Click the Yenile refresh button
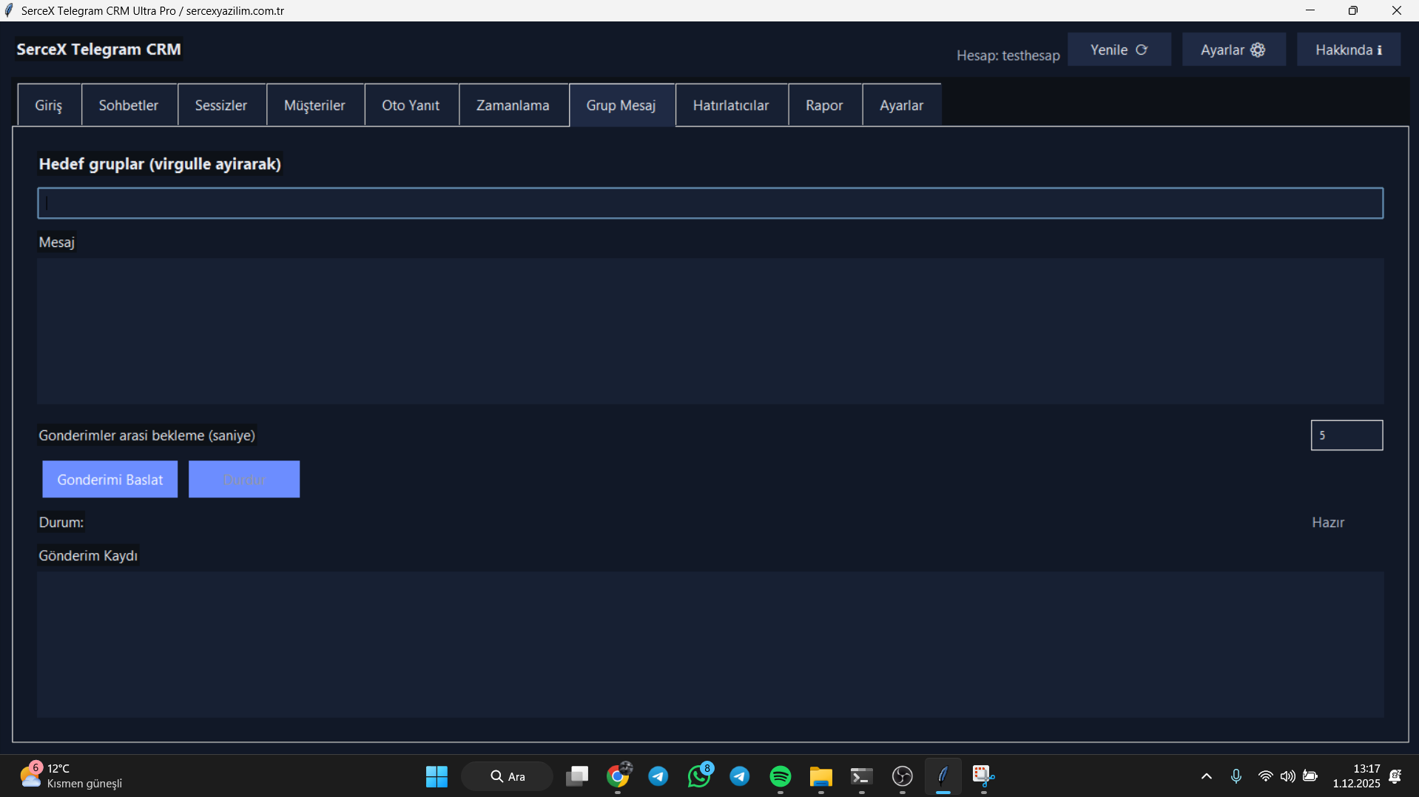 (x=1119, y=50)
